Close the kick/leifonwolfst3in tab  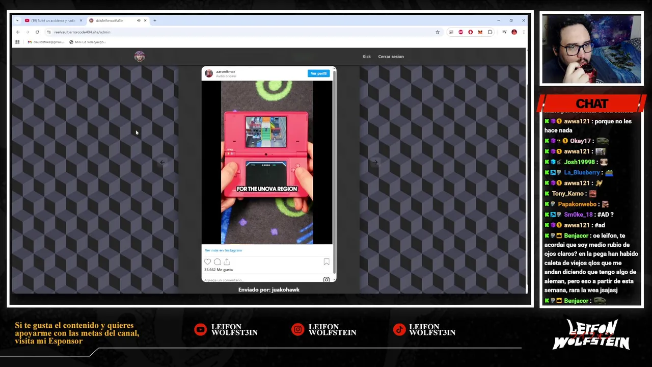click(x=145, y=20)
